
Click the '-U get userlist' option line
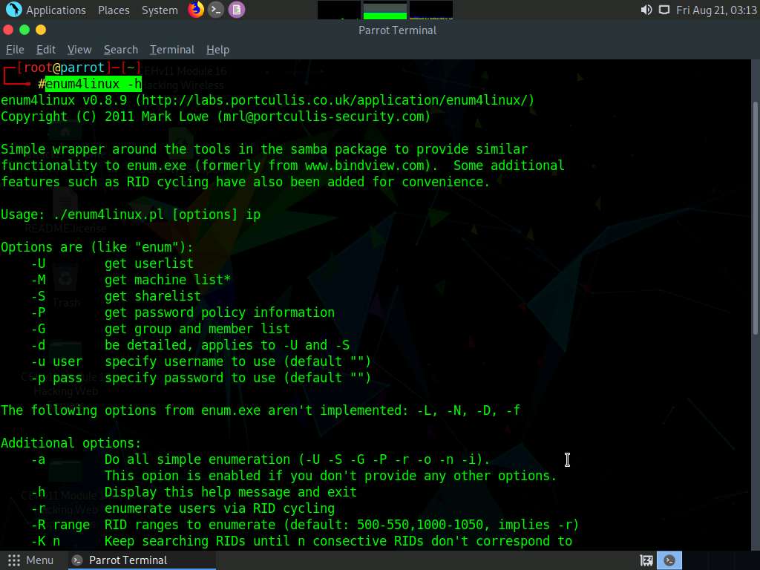tap(113, 263)
